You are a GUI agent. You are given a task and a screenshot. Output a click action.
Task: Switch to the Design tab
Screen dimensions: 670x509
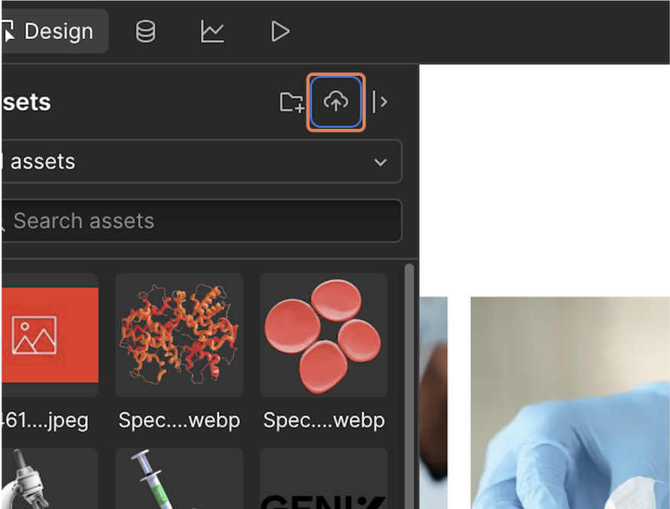tap(54, 31)
